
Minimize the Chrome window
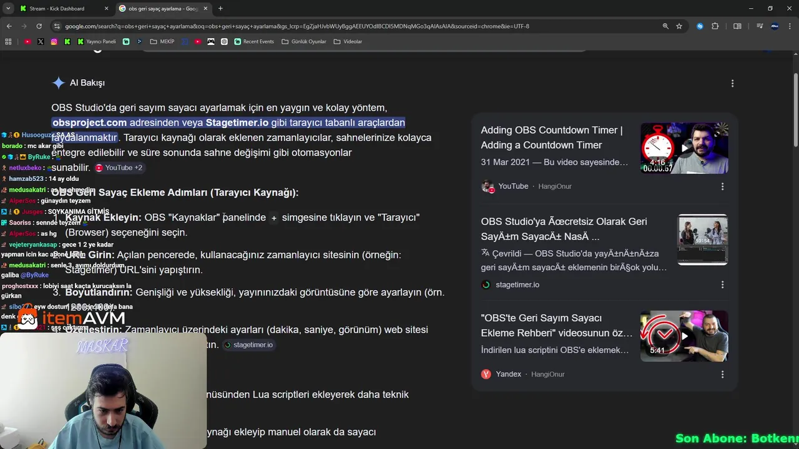pos(751,9)
